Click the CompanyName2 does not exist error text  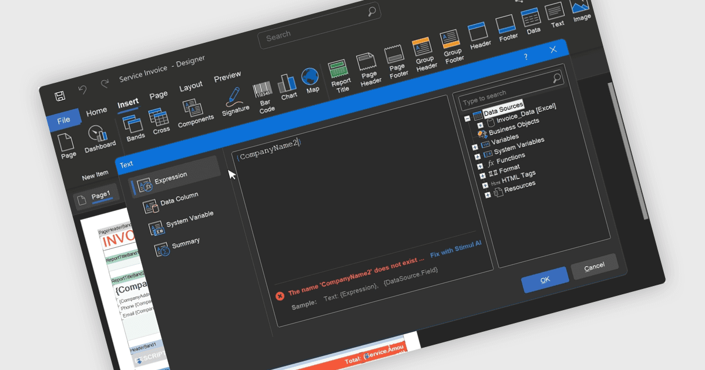point(356,275)
